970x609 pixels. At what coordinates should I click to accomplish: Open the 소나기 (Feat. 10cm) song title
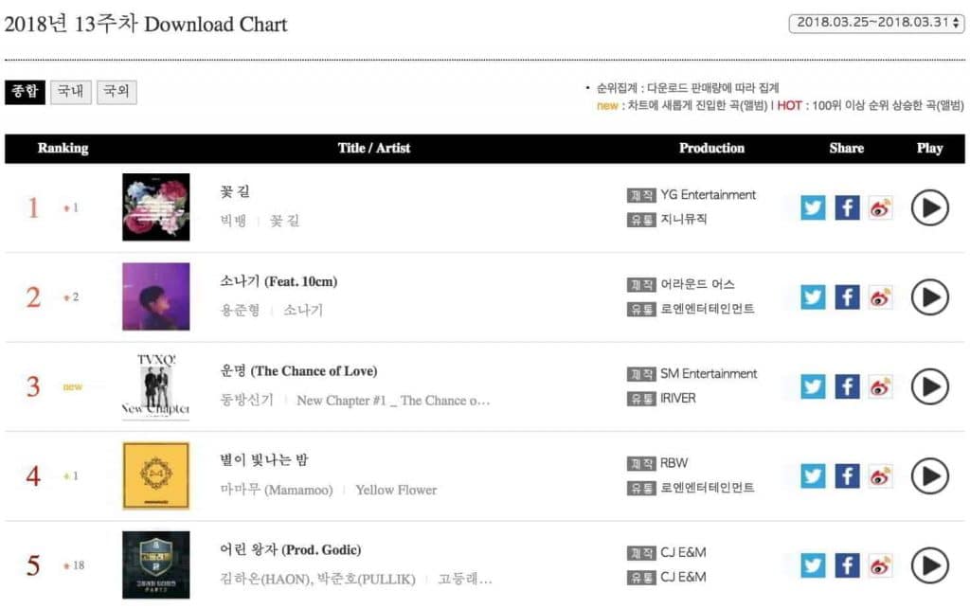pos(278,281)
